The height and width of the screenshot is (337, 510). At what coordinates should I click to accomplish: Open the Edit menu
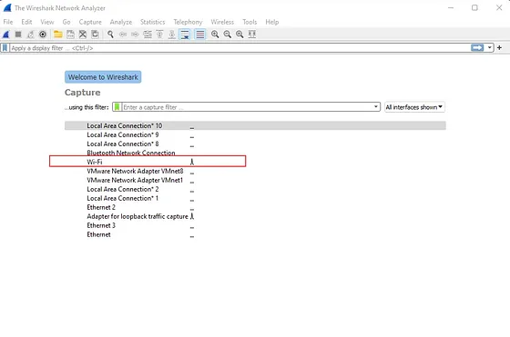coord(26,22)
